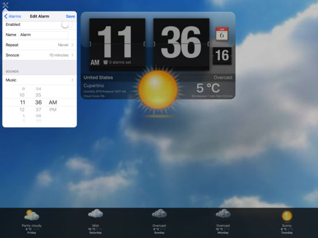318x238 pixels.
Task: Open the Snooze duration row
Action: pos(40,55)
